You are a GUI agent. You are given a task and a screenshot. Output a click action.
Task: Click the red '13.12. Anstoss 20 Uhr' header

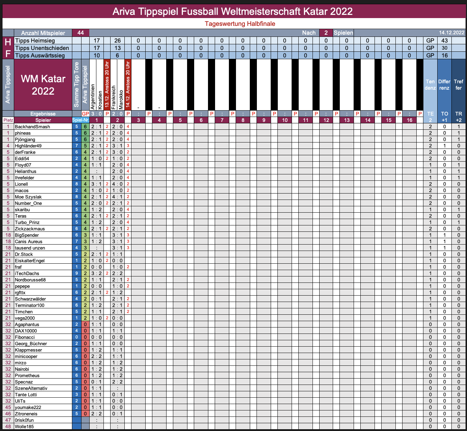(x=107, y=84)
